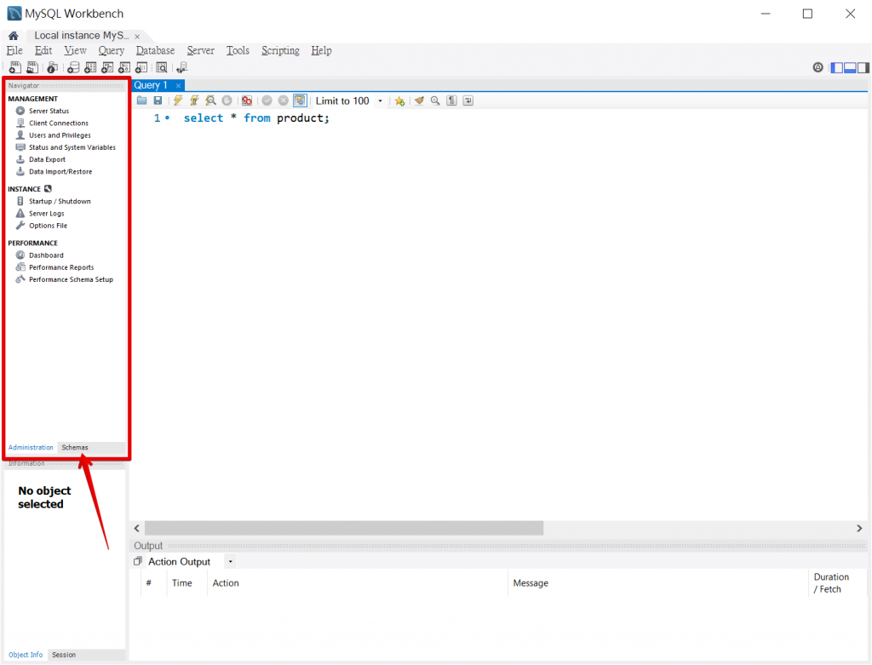
Task: Toggle continue-on-error execution icon
Action: (x=246, y=100)
